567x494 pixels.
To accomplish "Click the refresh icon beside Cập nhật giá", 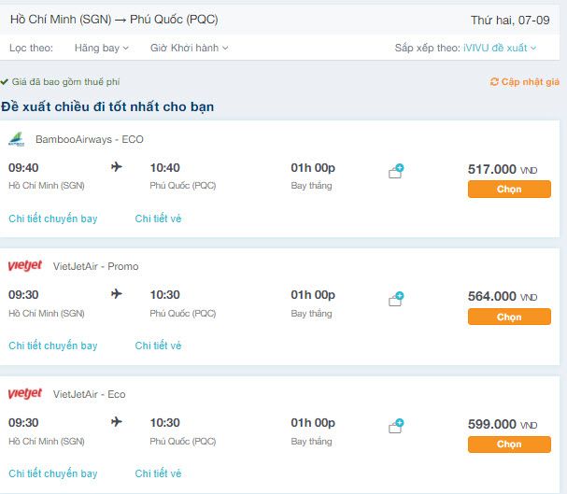I will (494, 82).
